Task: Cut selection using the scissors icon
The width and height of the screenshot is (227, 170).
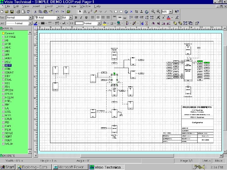Action: click(35, 12)
